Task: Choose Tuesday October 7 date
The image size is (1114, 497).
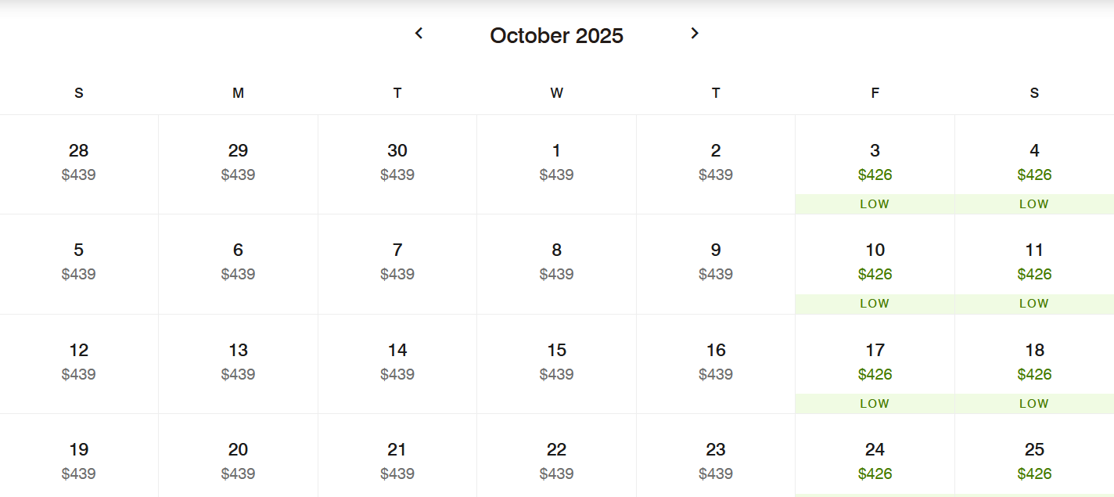Action: click(397, 265)
